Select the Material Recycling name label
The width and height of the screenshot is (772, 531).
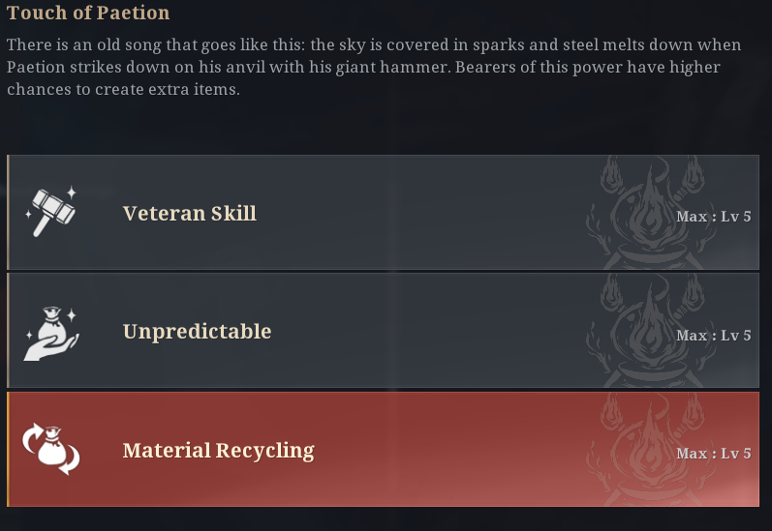pyautogui.click(x=218, y=451)
